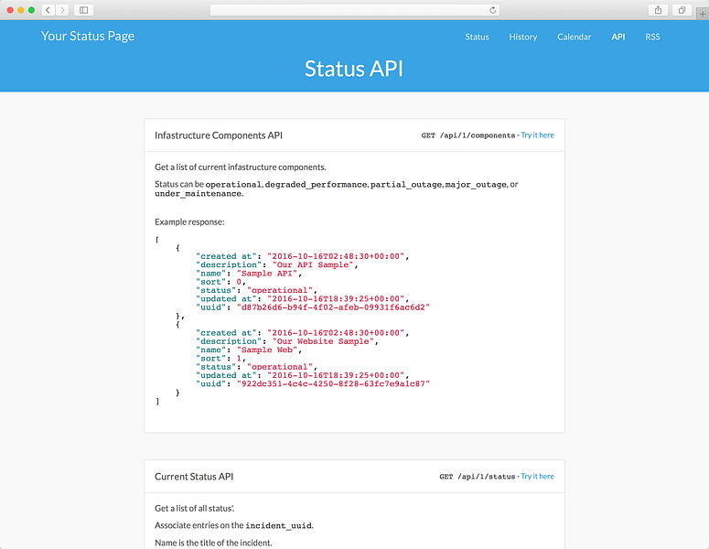Close the window with red button
709x549 pixels.
click(x=10, y=10)
